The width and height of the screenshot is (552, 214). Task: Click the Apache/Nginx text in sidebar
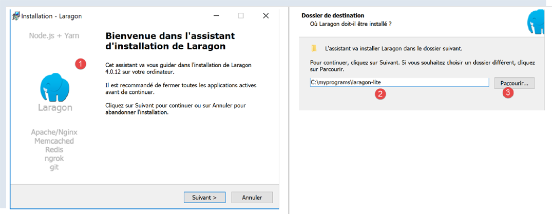pos(54,132)
